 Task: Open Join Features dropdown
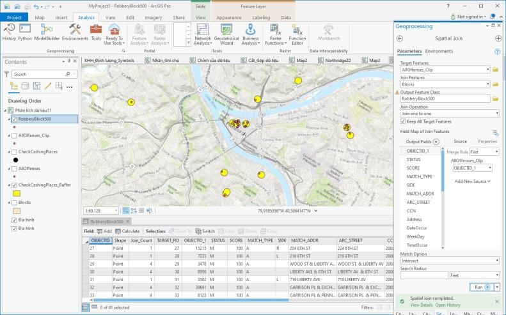(488, 84)
